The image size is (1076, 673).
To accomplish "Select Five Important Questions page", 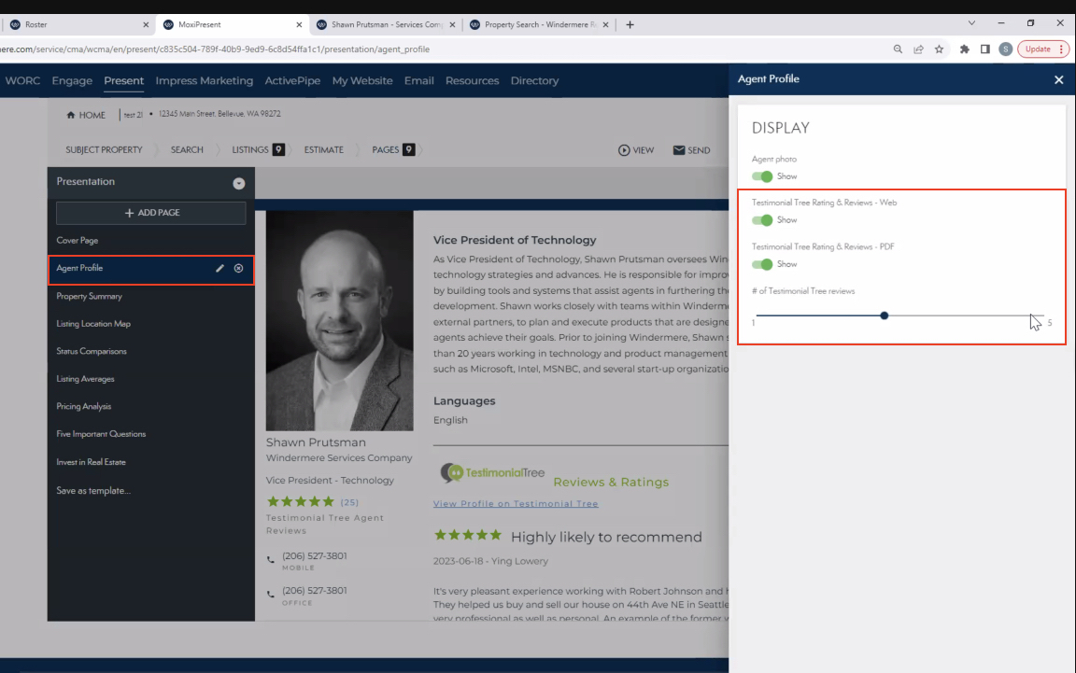I will [x=101, y=434].
